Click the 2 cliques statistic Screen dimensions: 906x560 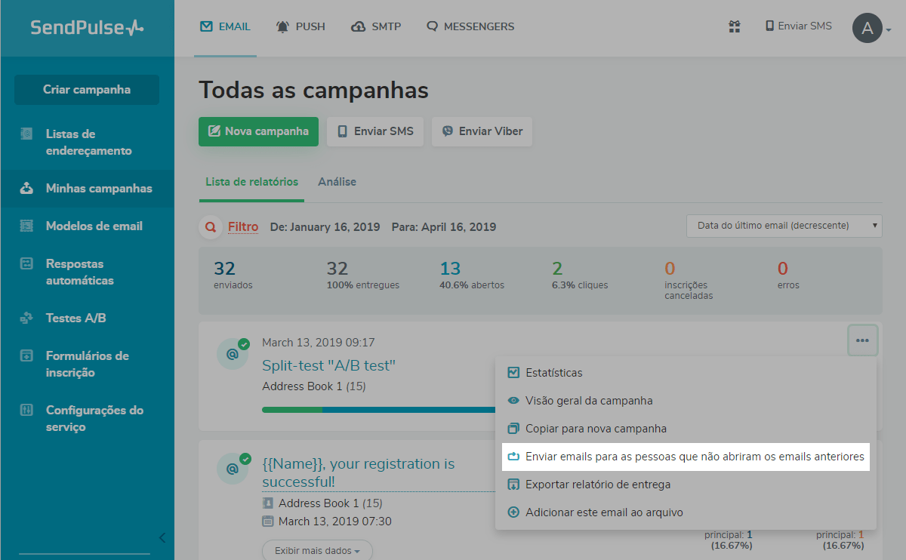pyautogui.click(x=579, y=275)
